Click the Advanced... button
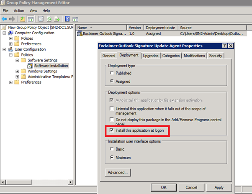 pos(118,172)
